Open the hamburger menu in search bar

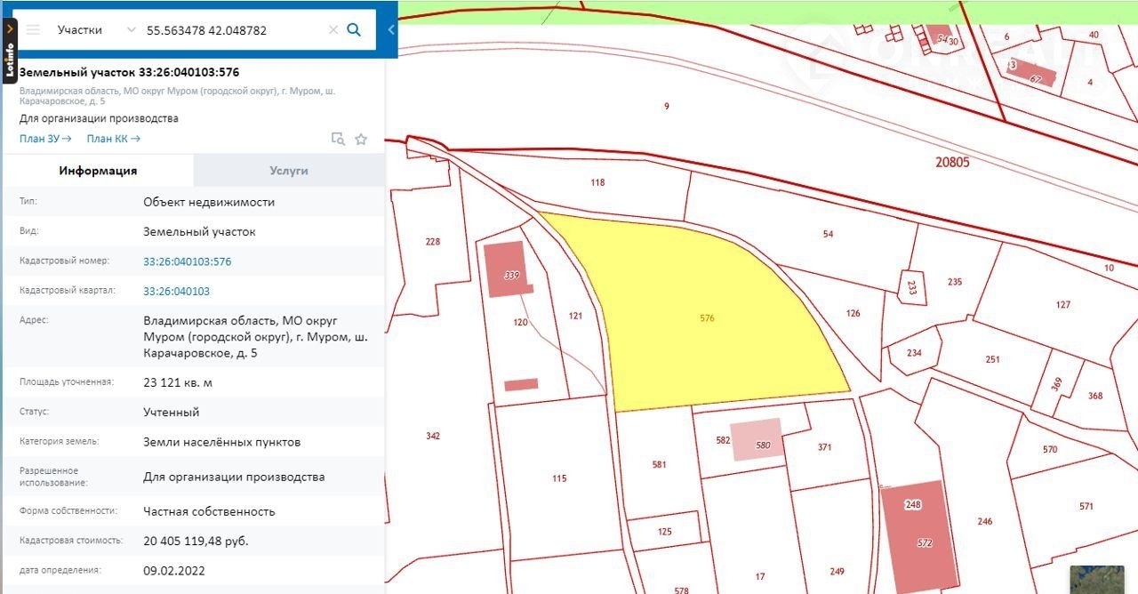point(33,29)
